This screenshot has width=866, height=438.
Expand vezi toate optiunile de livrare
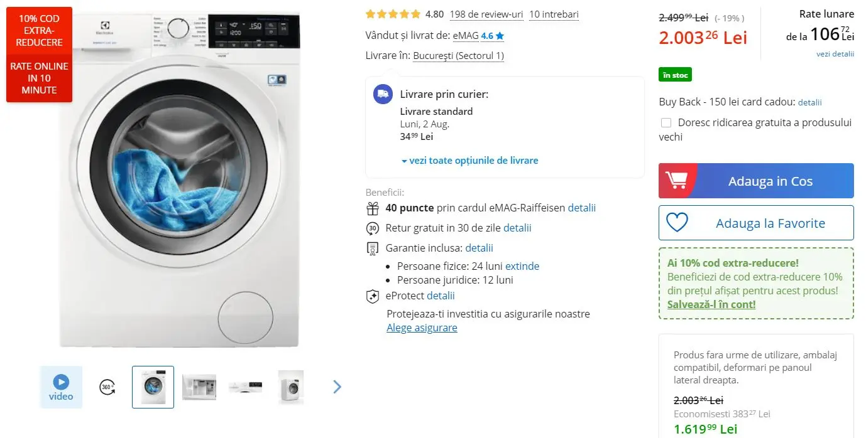click(x=470, y=161)
